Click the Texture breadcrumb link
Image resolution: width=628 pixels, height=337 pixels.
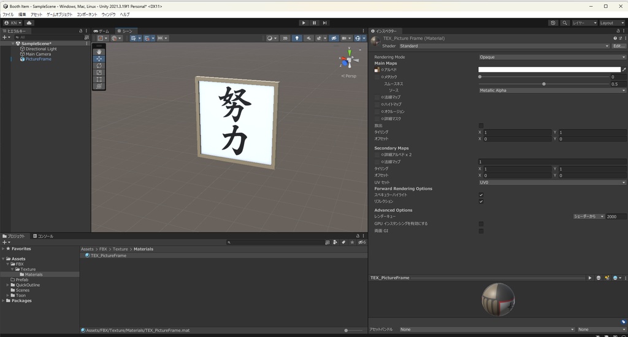click(120, 249)
